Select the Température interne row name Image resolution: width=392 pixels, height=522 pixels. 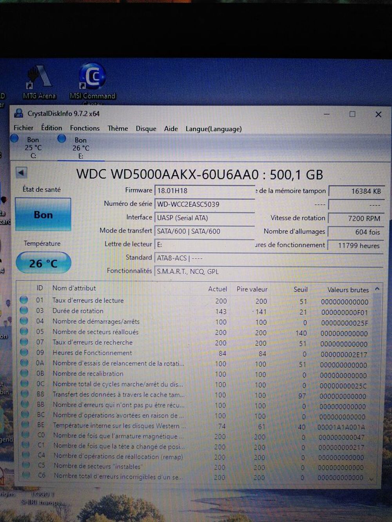click(x=120, y=426)
